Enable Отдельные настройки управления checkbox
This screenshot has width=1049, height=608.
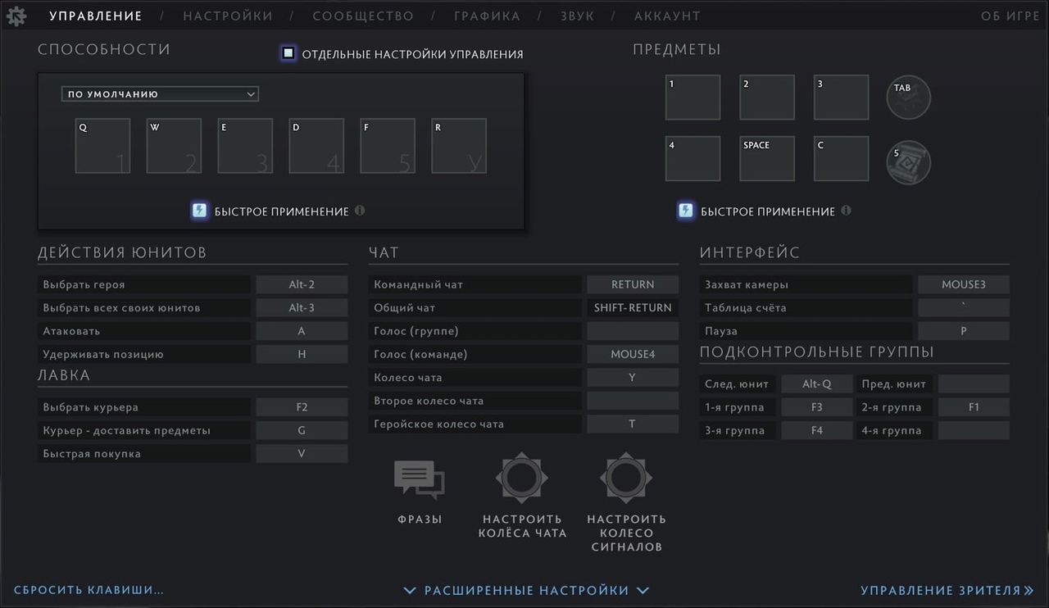[288, 53]
